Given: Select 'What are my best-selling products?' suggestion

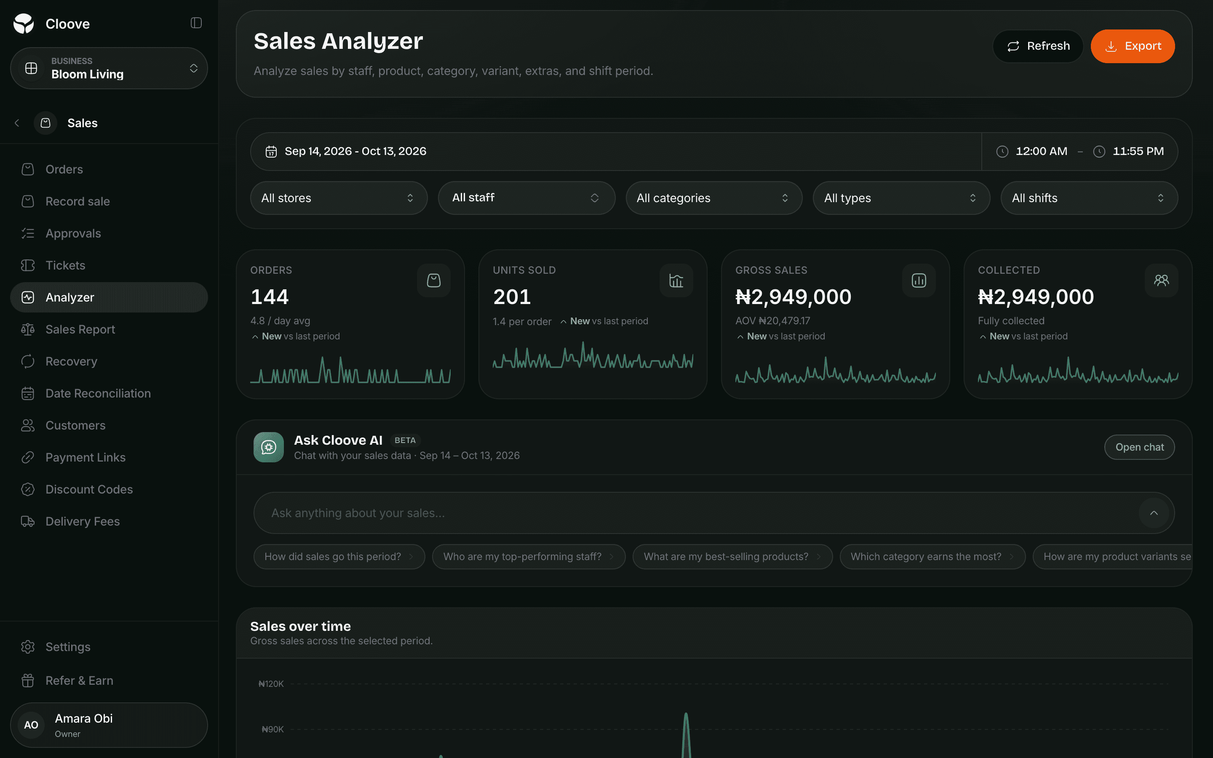Looking at the screenshot, I should click(x=732, y=556).
